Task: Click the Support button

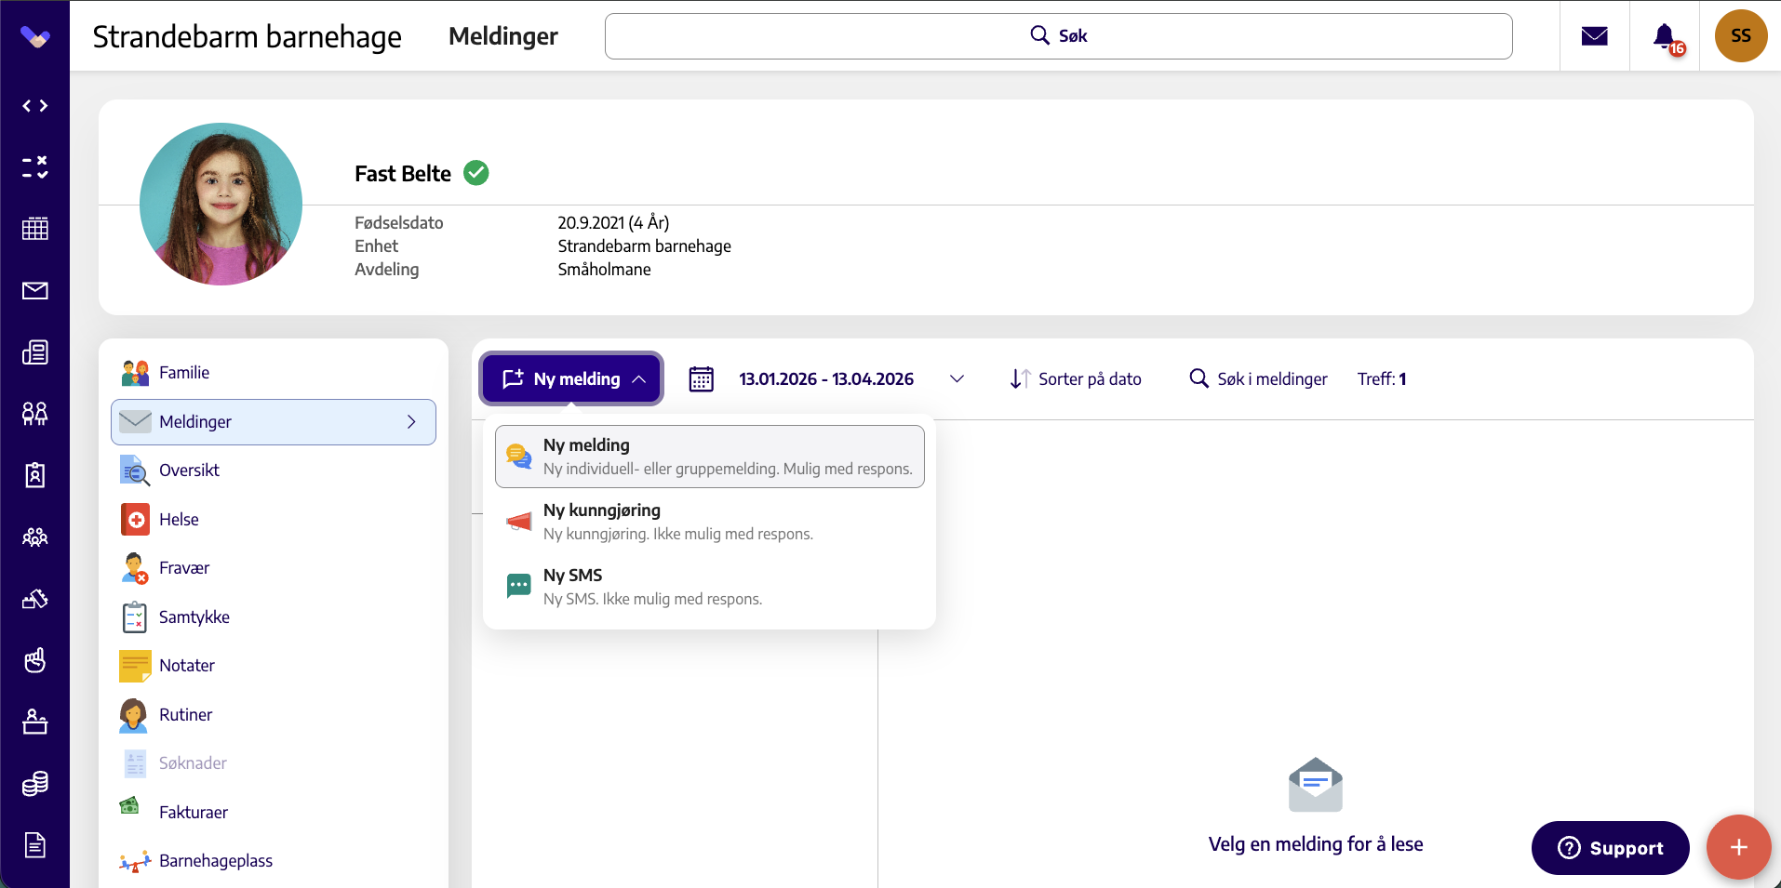Action: (x=1610, y=848)
